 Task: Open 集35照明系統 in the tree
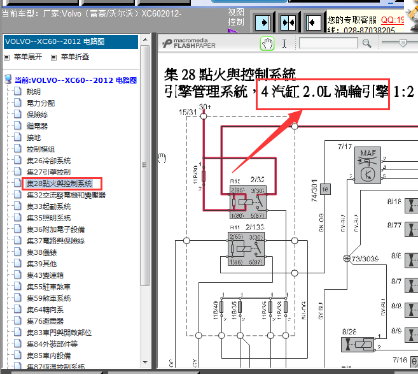point(48,218)
